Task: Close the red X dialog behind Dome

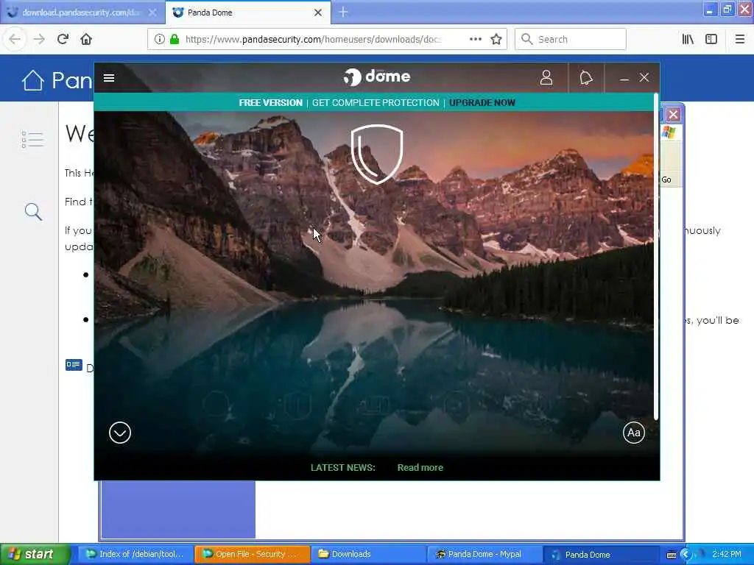Action: tap(673, 114)
